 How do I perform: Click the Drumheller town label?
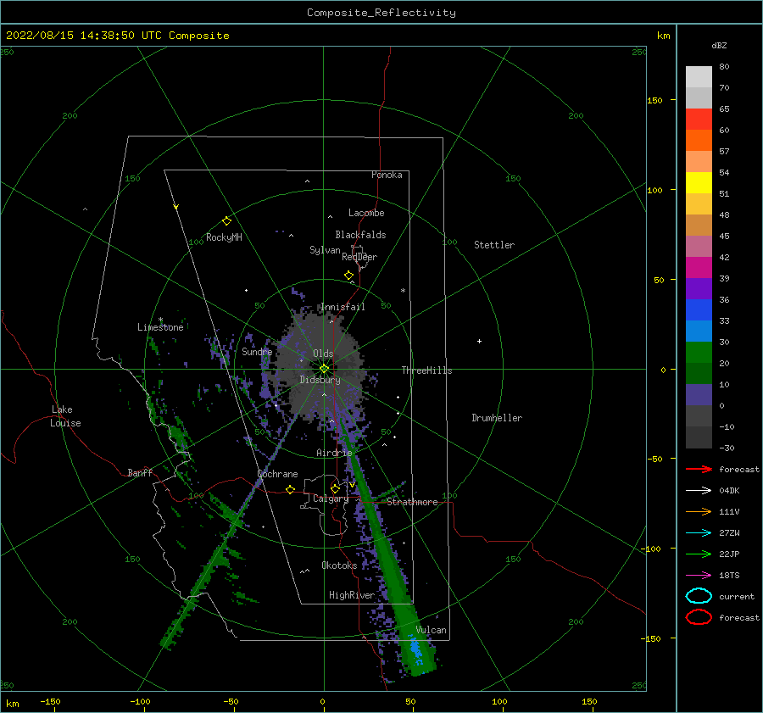(497, 418)
